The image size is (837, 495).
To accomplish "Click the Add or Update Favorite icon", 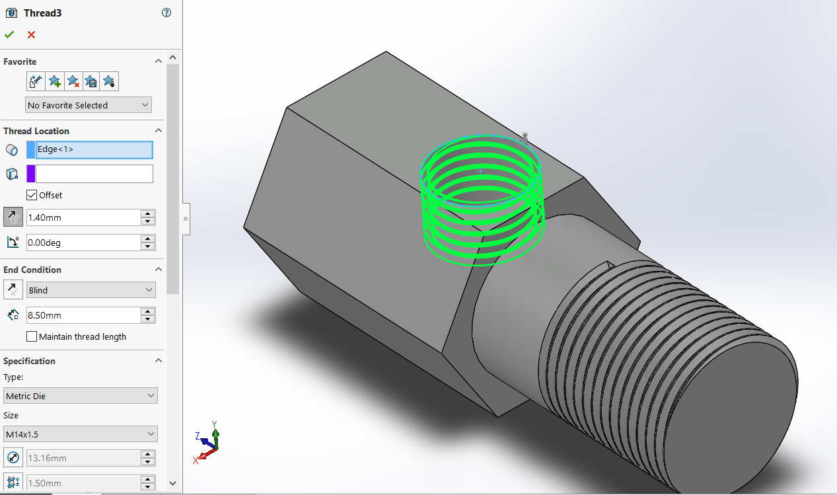I will (x=54, y=81).
